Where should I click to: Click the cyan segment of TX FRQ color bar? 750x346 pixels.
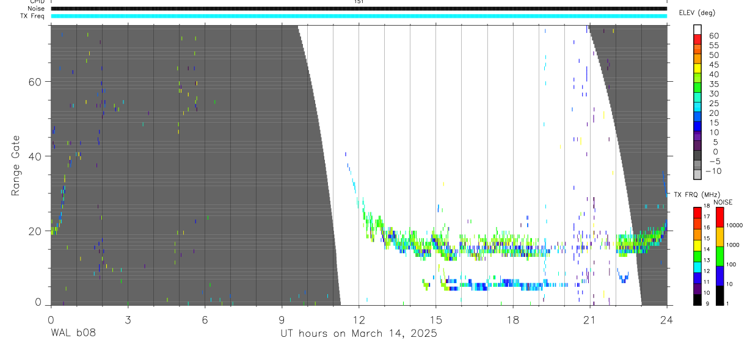tap(697, 267)
